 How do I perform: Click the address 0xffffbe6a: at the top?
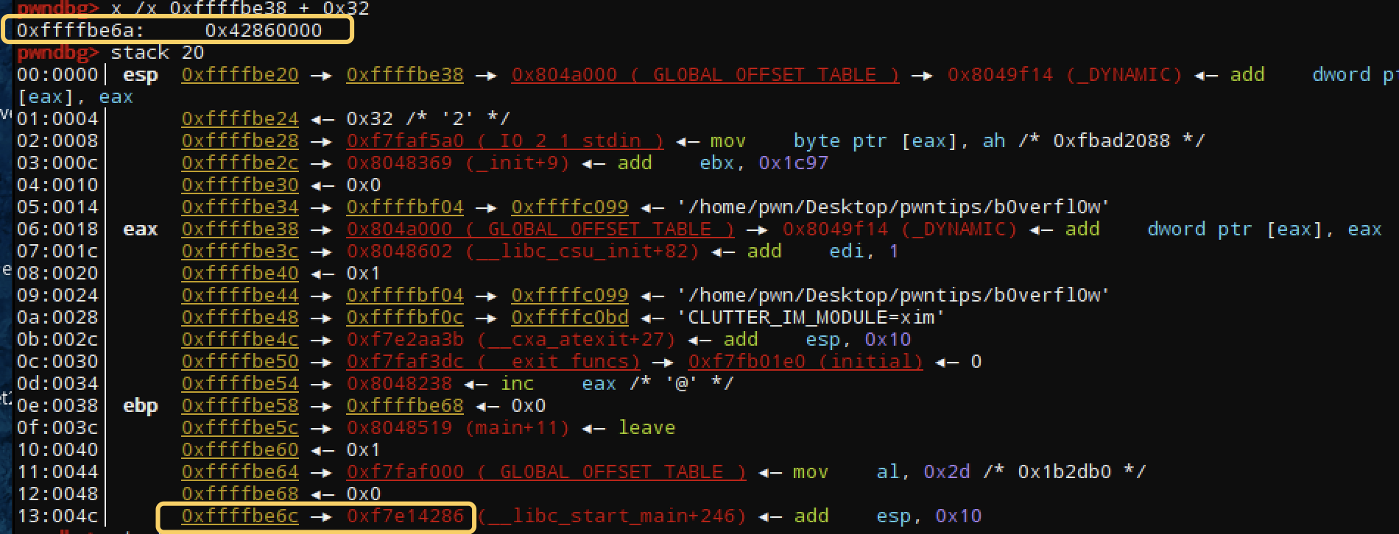[x=81, y=31]
